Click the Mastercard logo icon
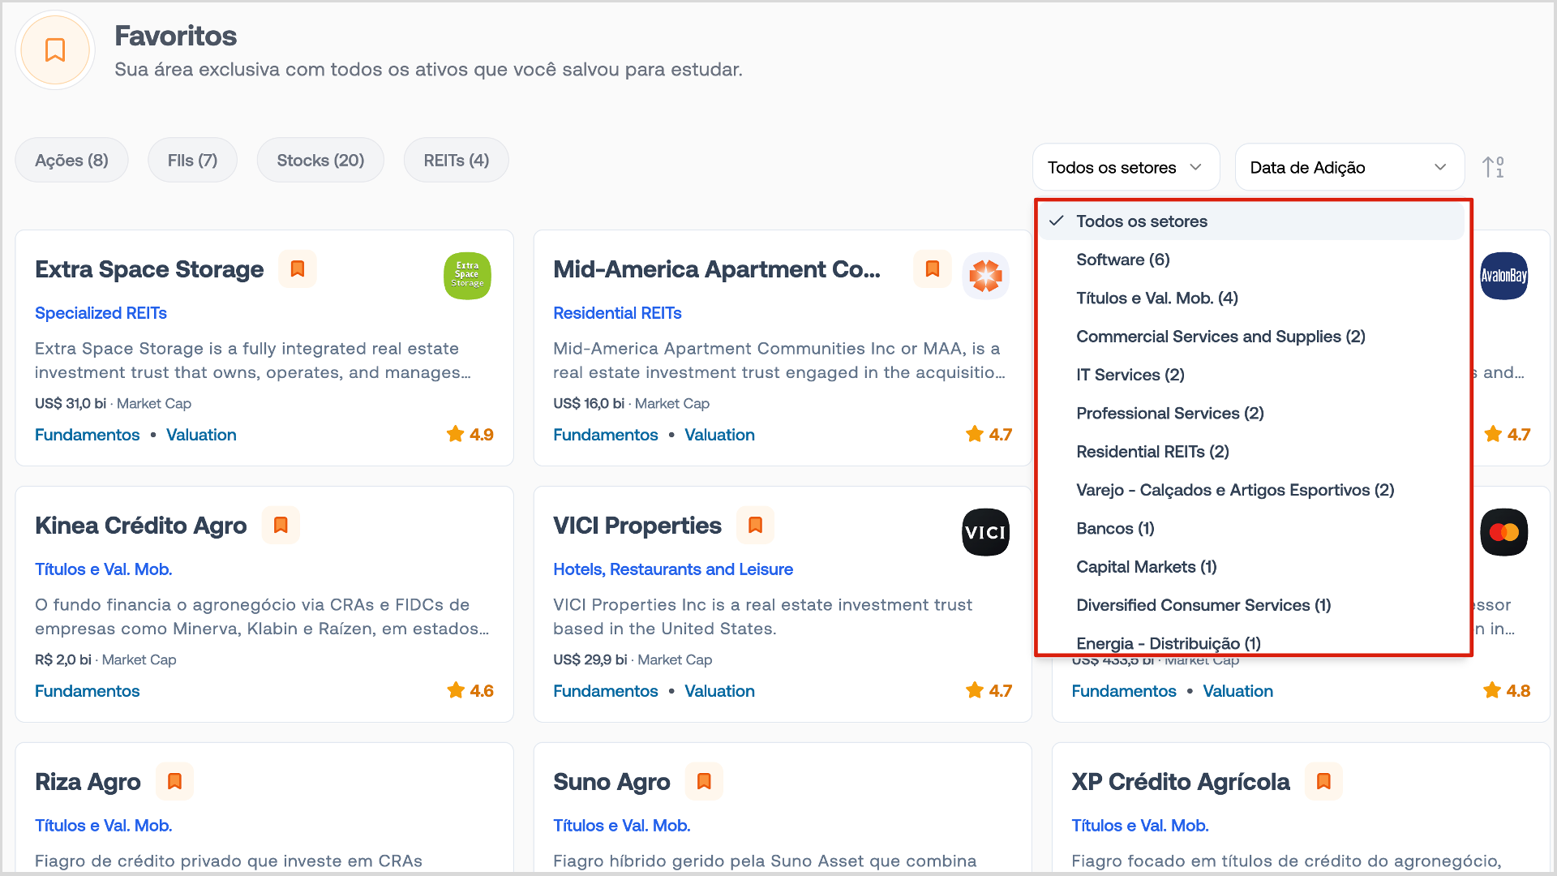Image resolution: width=1557 pixels, height=876 pixels. click(x=1504, y=532)
